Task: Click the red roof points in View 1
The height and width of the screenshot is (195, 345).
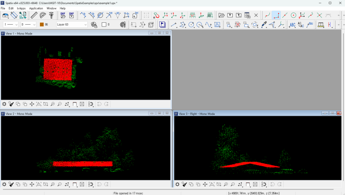Action: click(58, 69)
